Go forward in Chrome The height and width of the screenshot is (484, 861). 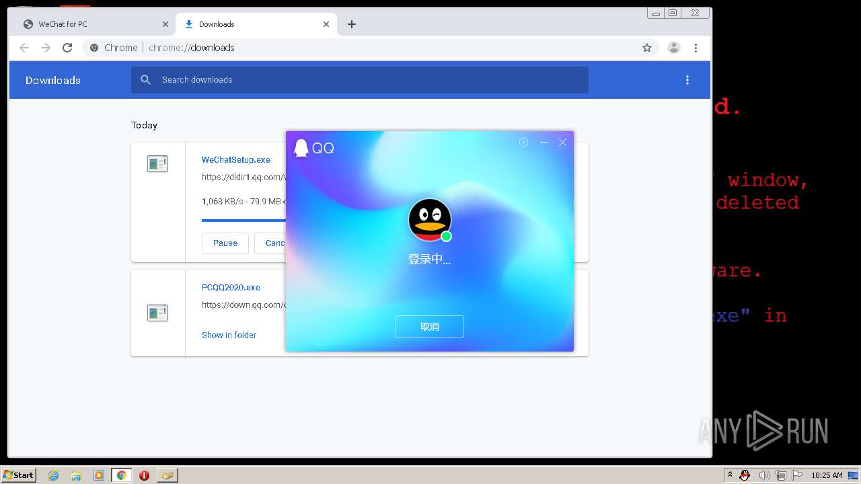click(46, 48)
